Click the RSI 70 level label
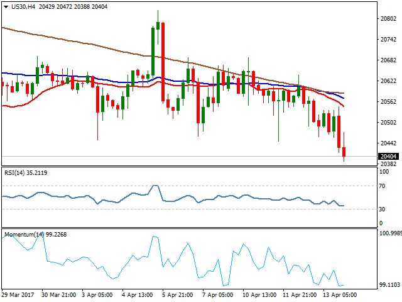Screen dimensions: 402x302 tap(382, 186)
